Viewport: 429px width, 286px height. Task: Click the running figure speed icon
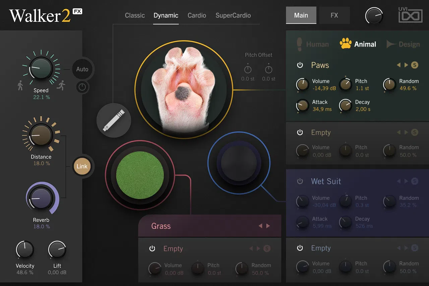(x=61, y=85)
